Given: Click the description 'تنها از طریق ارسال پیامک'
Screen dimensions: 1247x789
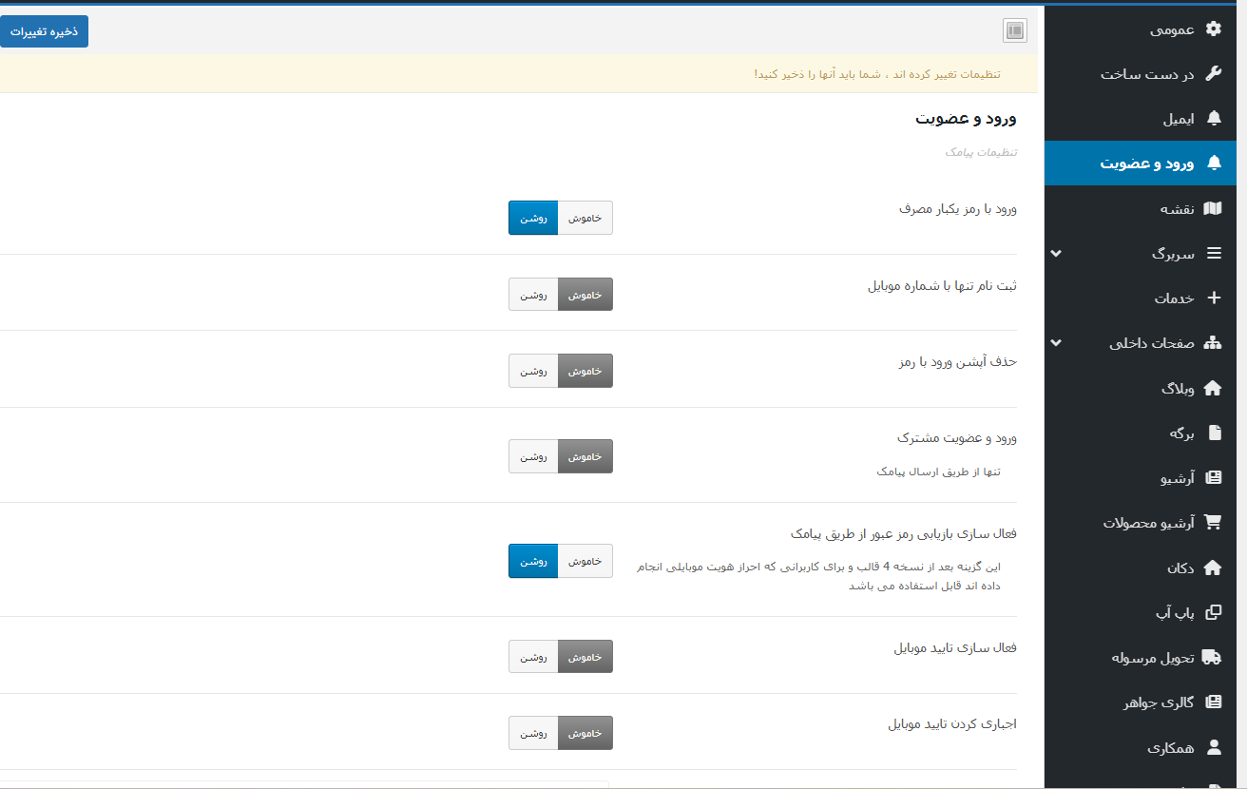Looking at the screenshot, I should tap(939, 471).
